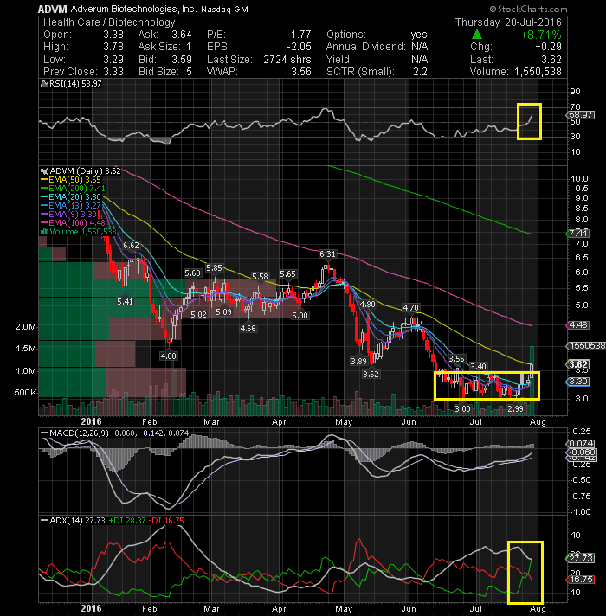This screenshot has width=606, height=616.
Task: Click the EMA(50) 3.65 legend entry
Action: pyautogui.click(x=71, y=180)
